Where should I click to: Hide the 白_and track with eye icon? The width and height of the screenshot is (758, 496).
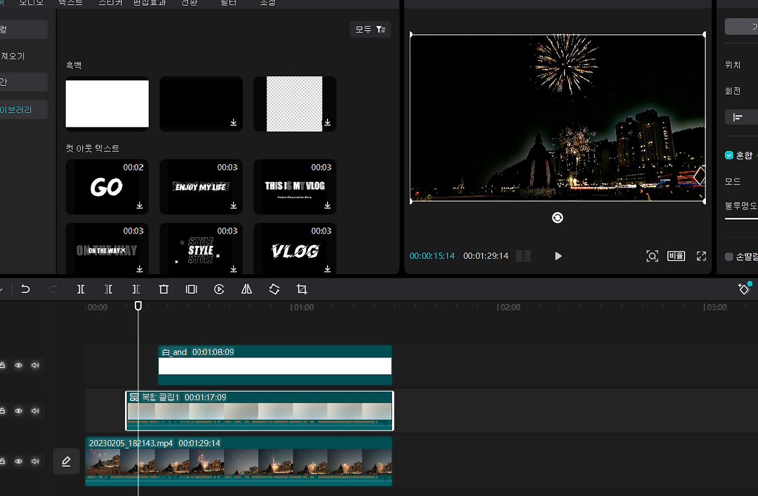[x=19, y=365]
